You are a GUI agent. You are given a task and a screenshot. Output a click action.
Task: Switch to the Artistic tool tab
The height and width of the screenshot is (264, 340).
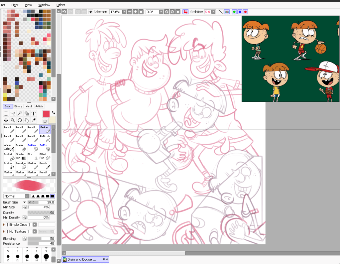tap(39, 106)
